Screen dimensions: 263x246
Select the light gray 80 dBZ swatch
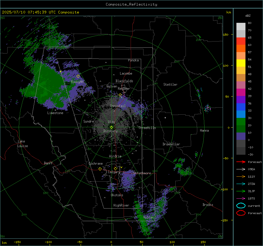point(241,26)
